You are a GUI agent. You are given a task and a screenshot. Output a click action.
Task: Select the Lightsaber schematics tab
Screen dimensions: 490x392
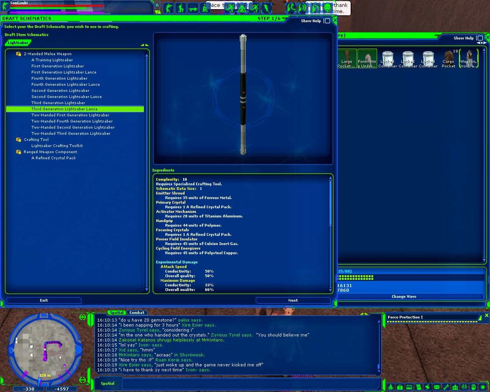click(18, 43)
